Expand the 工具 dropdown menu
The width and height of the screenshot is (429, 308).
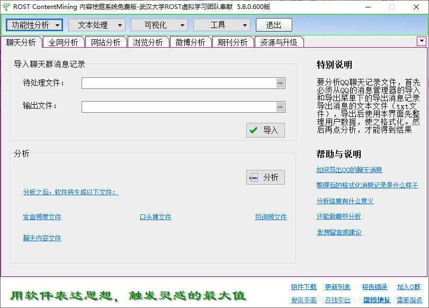click(x=221, y=25)
